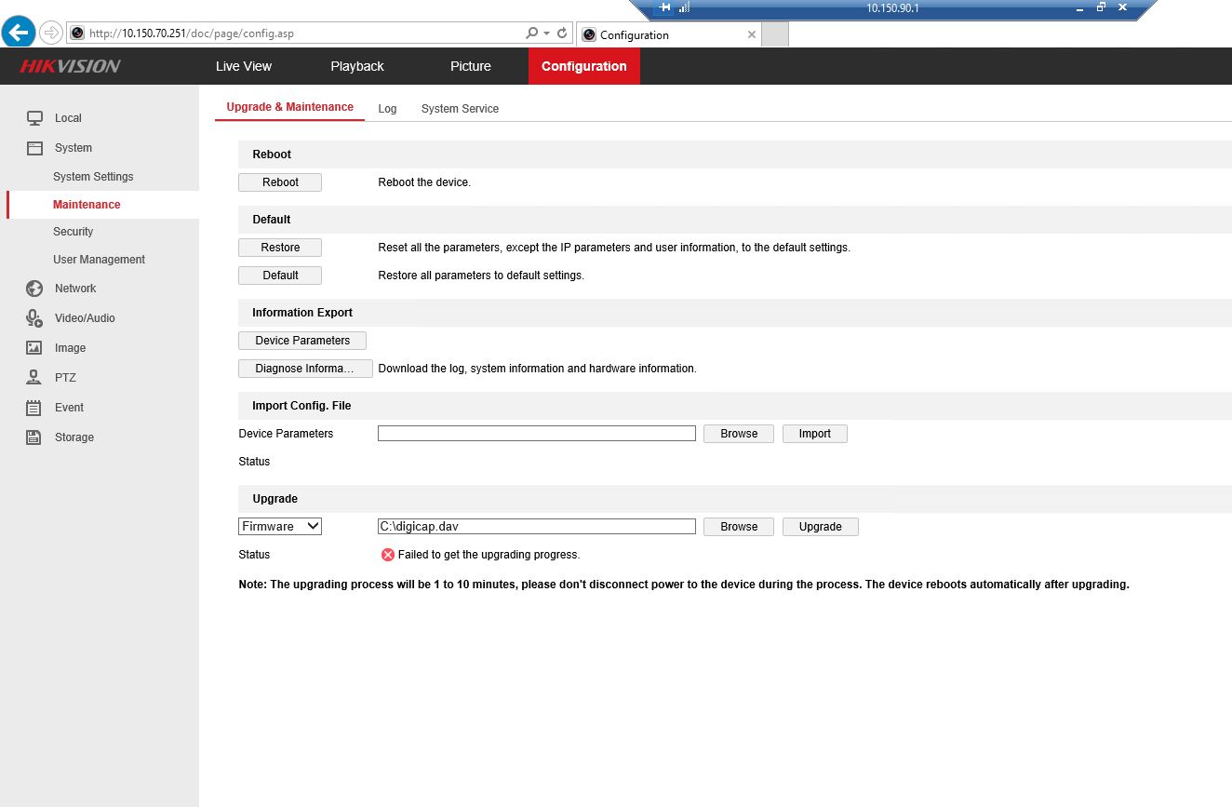This screenshot has width=1232, height=807.
Task: Click the Event list icon
Action: pos(34,408)
